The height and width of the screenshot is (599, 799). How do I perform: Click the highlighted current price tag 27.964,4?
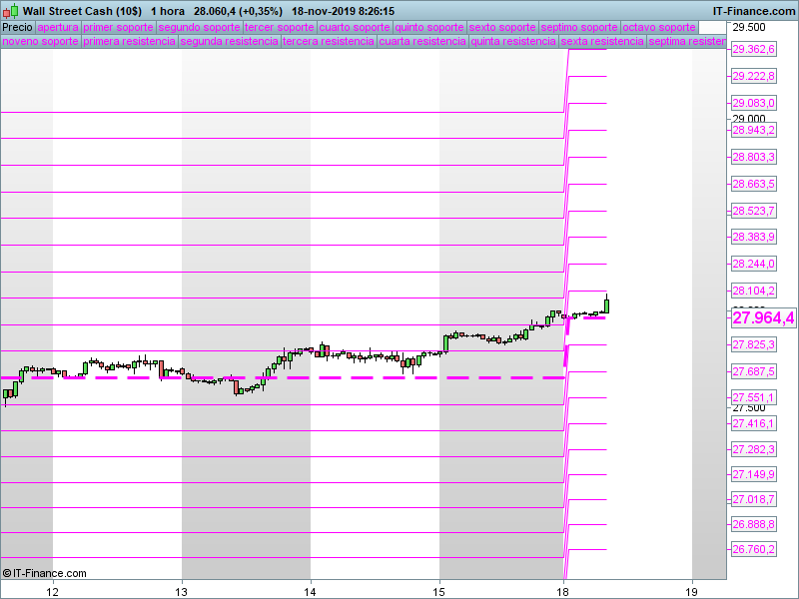[763, 317]
